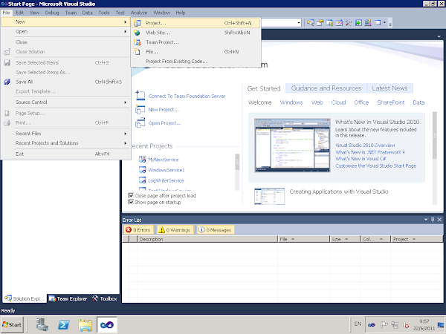The height and width of the screenshot is (334, 446).
Task: Click the Cloud category link
Action: pyautogui.click(x=338, y=102)
